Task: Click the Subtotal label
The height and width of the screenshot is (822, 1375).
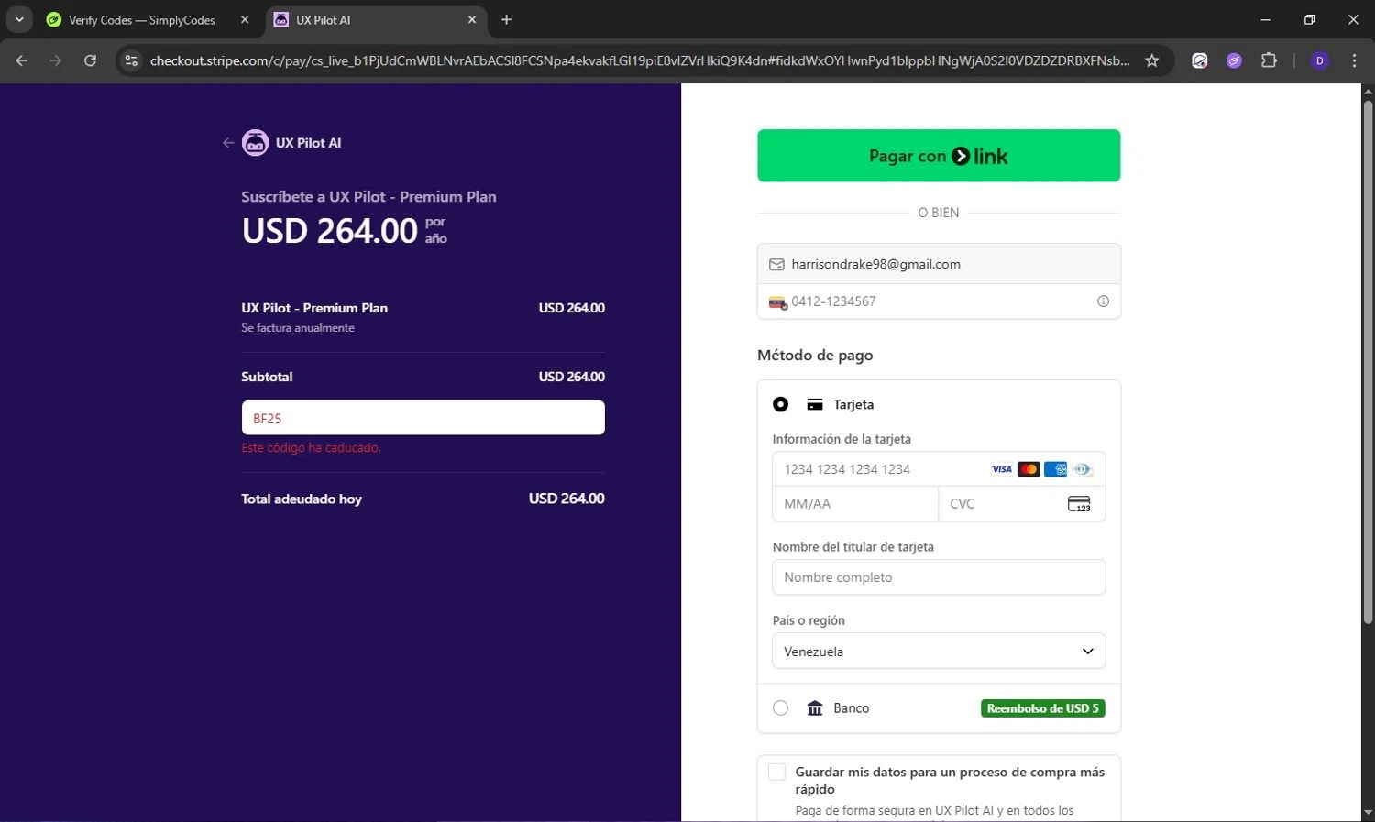Action: click(x=267, y=377)
